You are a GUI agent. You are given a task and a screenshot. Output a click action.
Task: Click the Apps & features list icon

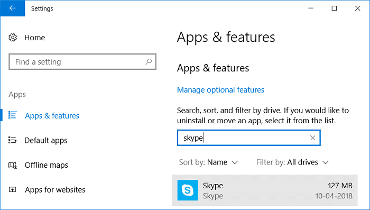click(13, 115)
